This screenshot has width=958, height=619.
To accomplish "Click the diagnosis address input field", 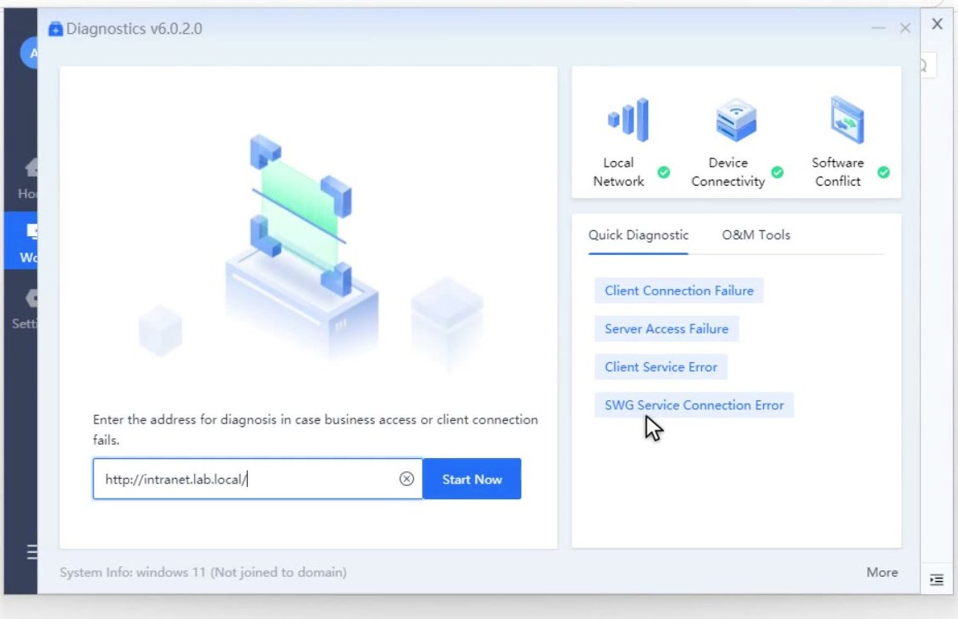I will 257,480.
